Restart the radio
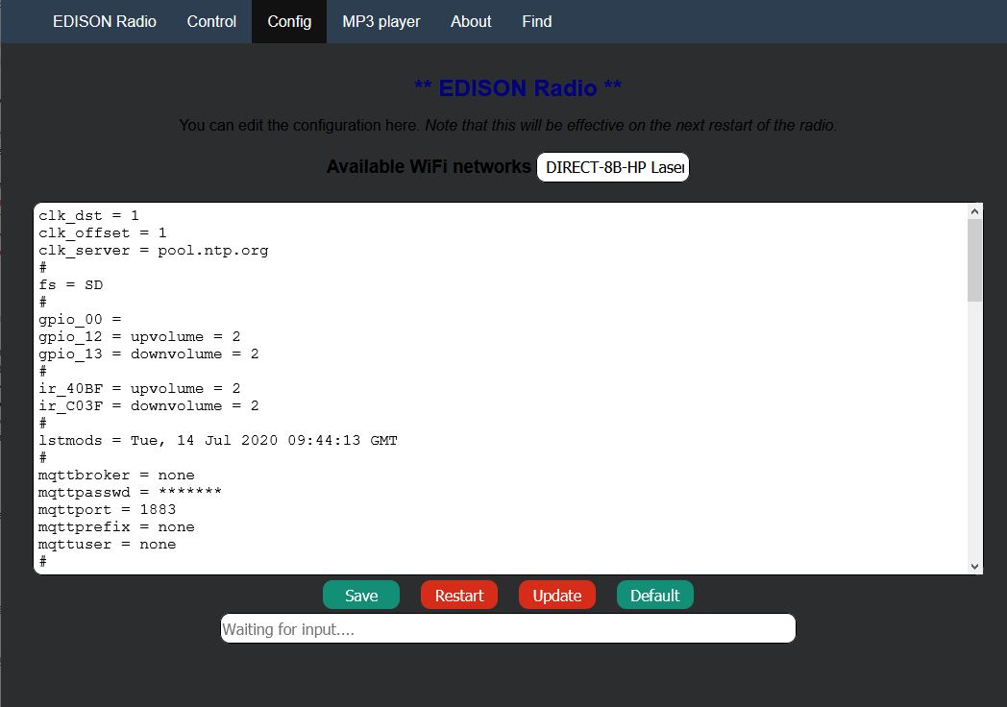Screen dimensions: 1007x707 (458, 594)
